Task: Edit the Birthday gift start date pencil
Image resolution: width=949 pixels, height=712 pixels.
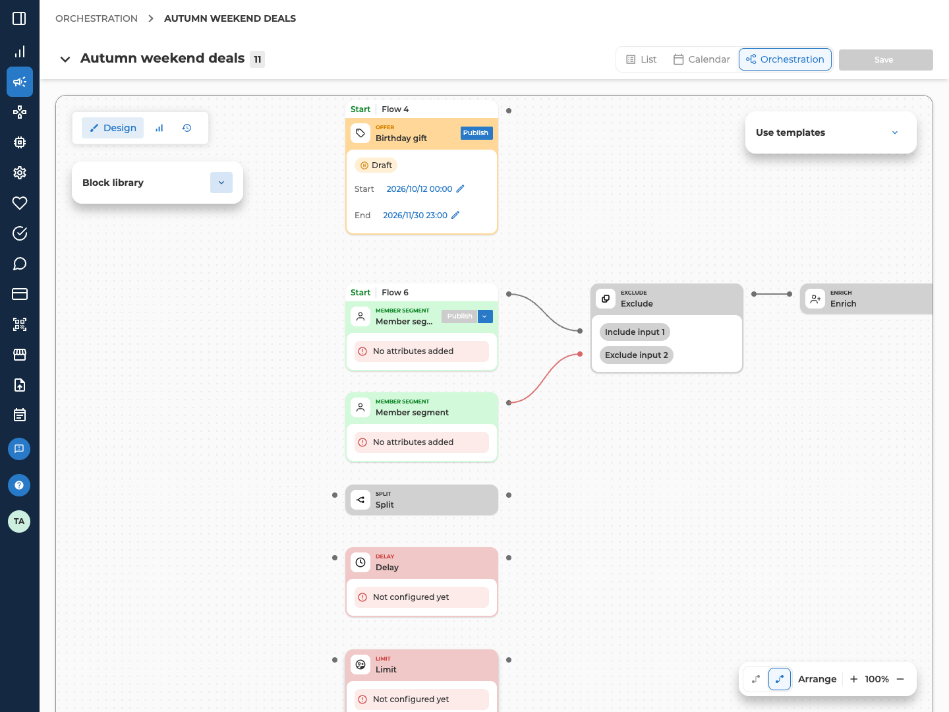Action: [461, 189]
